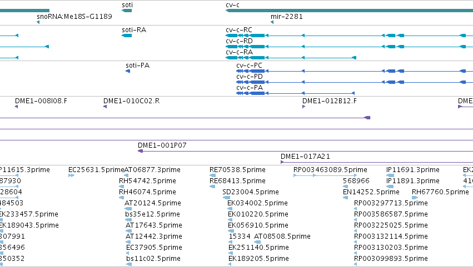Image resolution: width=473 pixels, height=267 pixels.
Task: Click the soti gene label
Action: pos(127,5)
